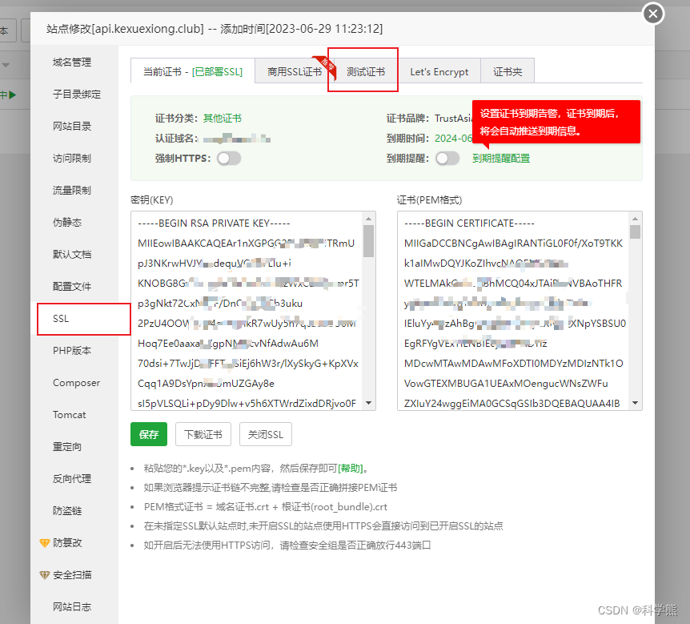Open the 域名管理 section
690x624 pixels.
click(x=72, y=62)
